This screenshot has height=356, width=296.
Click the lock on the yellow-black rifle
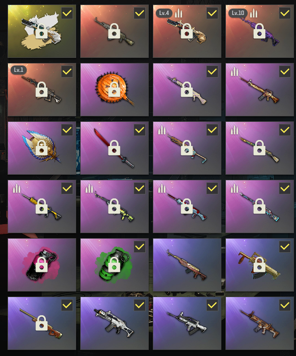pos(42,206)
